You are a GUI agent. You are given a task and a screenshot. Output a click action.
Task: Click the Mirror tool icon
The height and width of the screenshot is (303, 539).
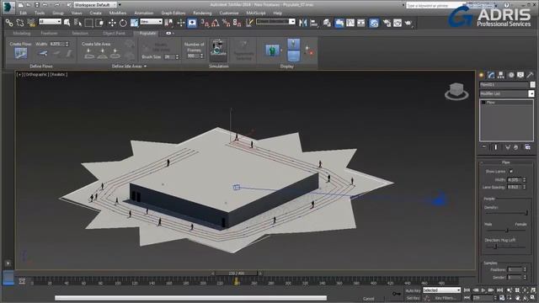(303, 23)
